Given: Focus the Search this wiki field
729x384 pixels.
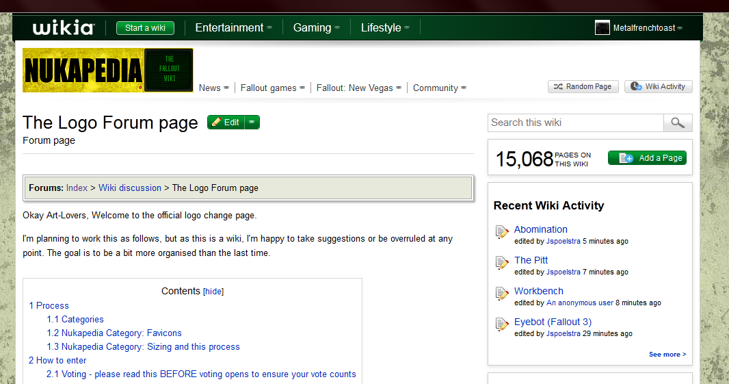Looking at the screenshot, I should coord(576,123).
